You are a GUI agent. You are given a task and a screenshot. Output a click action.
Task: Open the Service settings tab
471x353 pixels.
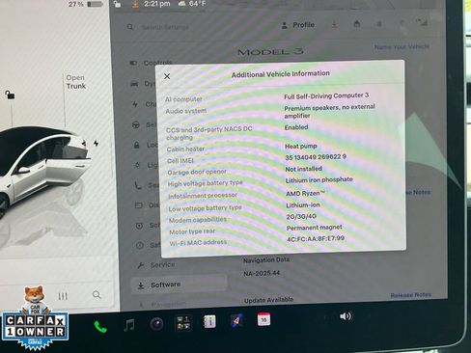156,265
